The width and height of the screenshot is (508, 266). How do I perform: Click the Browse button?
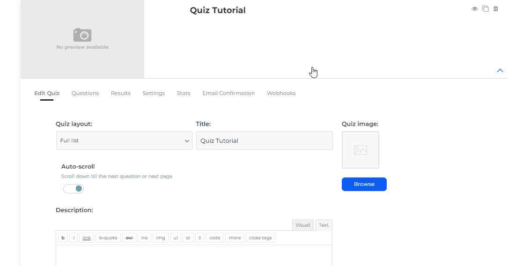[364, 184]
